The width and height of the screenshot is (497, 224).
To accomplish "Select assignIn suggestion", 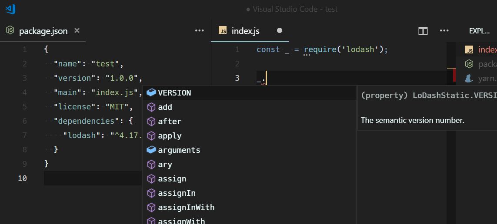I will (250, 193).
